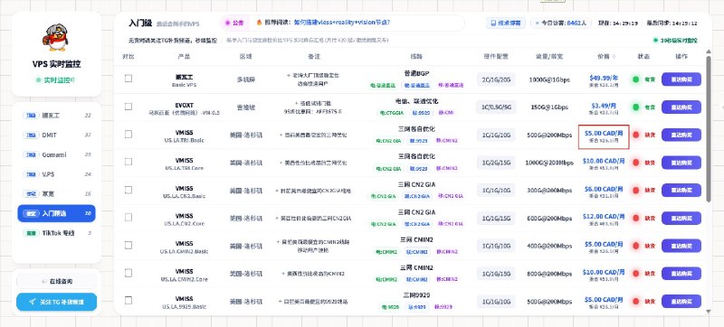The width and height of the screenshot is (724, 327).
Task: Click the $5.00 CAD/月 price for US.LA.TRI.Basic
Action: coord(604,133)
